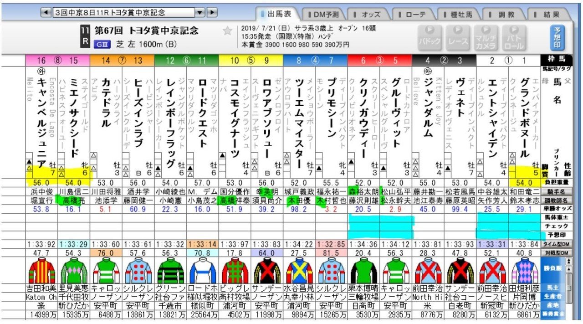
Task: Switch to the DM予測 tab
Action: (323, 14)
